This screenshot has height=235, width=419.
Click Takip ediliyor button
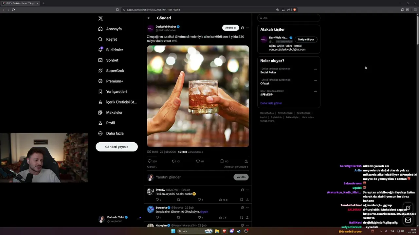point(306,39)
